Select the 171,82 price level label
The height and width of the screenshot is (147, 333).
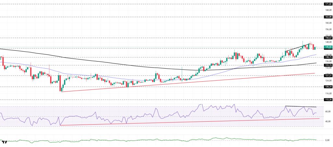tap(327, 4)
